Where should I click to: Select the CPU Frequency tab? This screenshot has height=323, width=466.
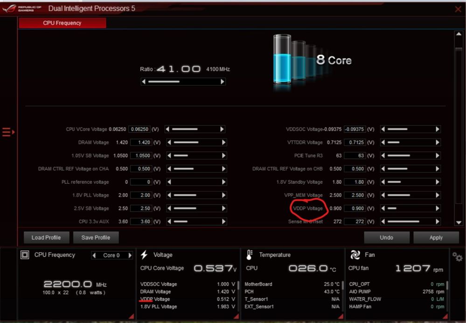62,22
